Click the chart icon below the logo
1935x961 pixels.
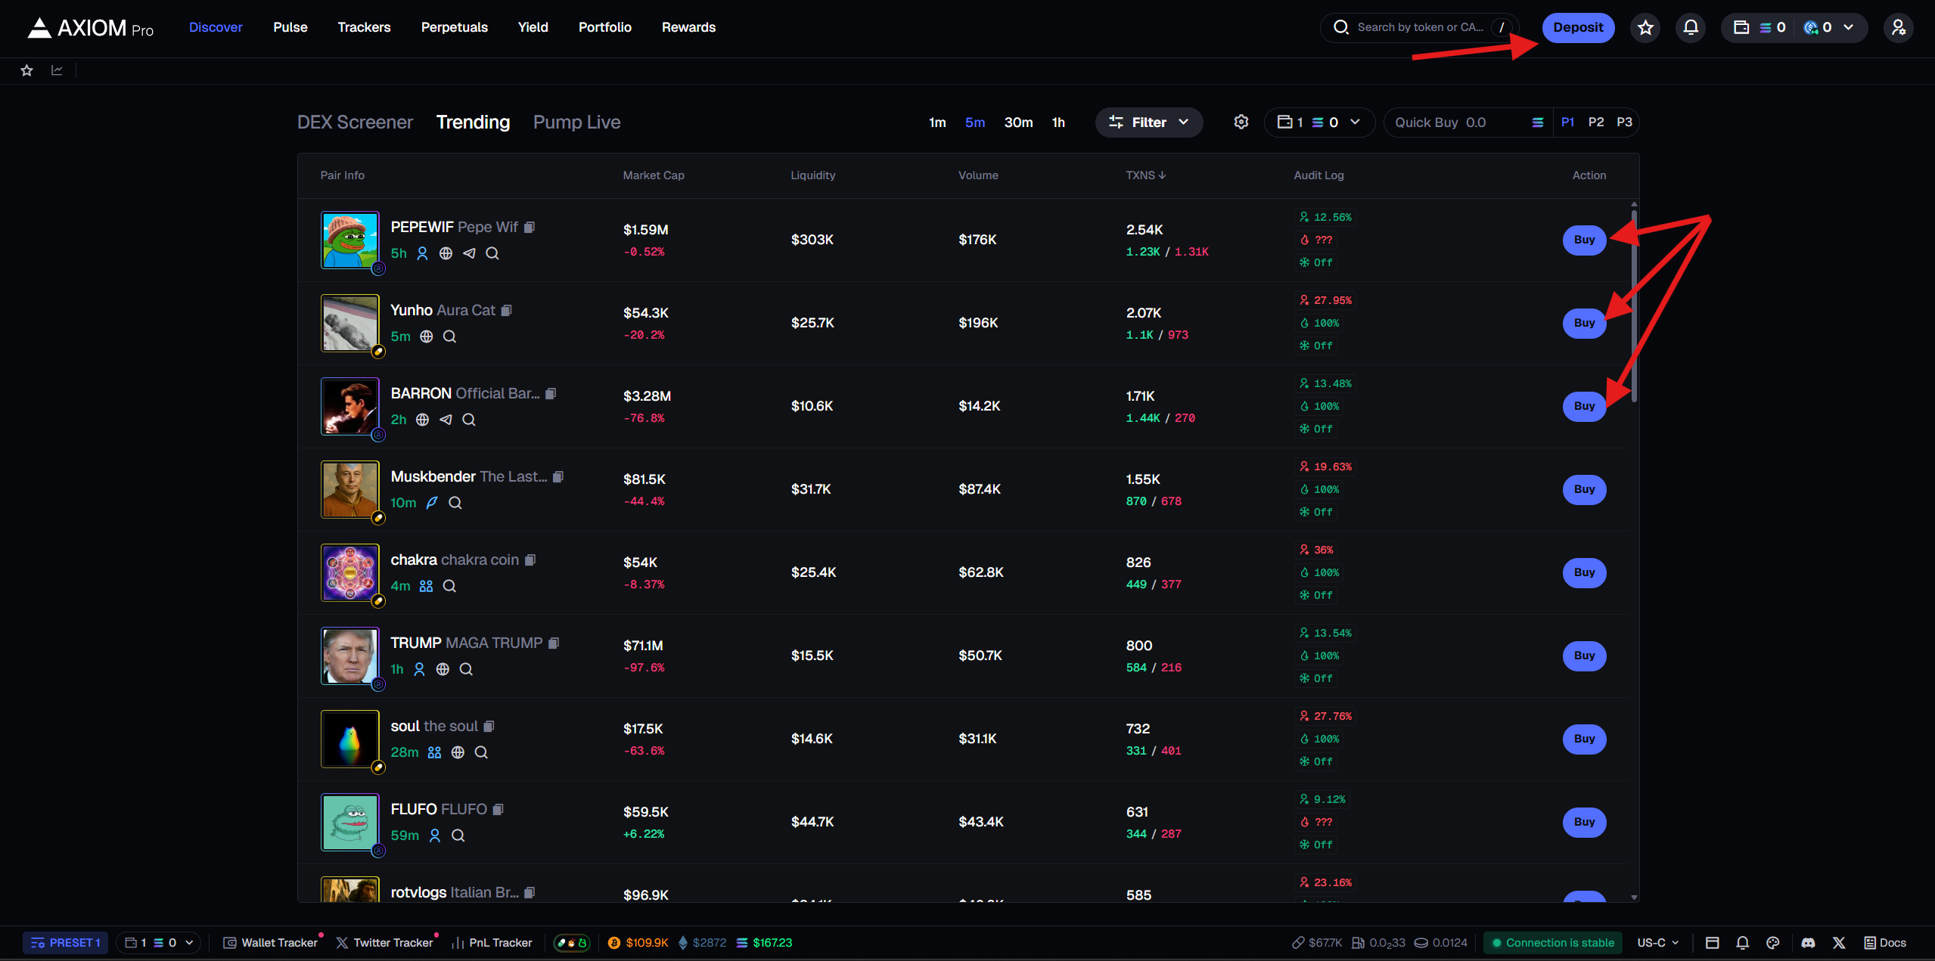[x=57, y=70]
